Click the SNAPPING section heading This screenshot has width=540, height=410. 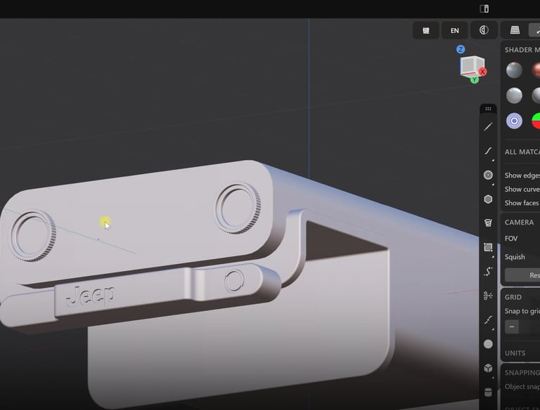[x=522, y=373]
